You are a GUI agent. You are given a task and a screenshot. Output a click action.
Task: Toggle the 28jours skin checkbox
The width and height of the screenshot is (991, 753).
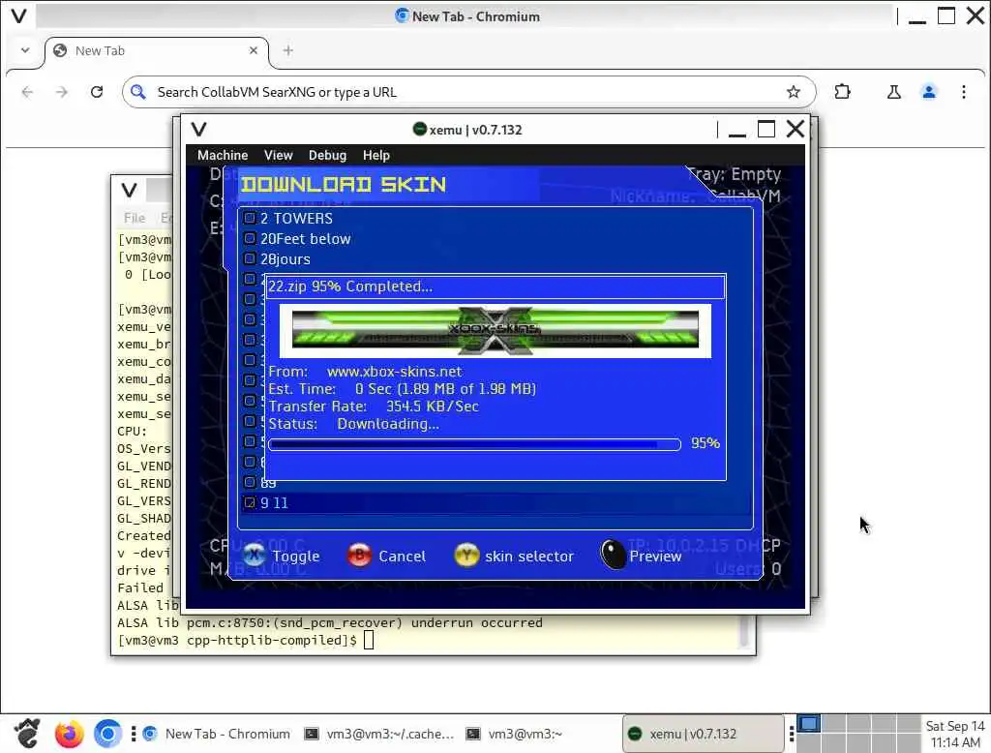[x=250, y=258]
